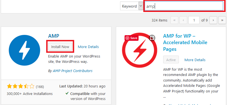Open AMP for WP – Accelerated Mobile Pages title
The width and height of the screenshot is (227, 105).
click(x=185, y=42)
